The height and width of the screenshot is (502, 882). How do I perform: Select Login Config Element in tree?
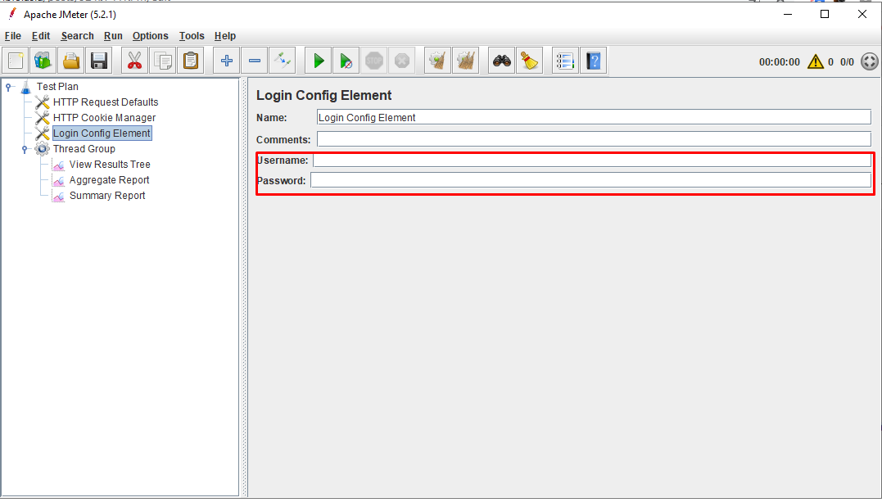click(x=102, y=133)
